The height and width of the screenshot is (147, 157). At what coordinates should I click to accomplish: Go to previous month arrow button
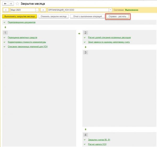pos(6,10)
